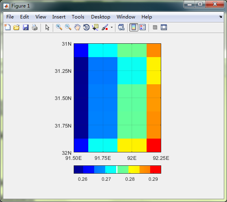Print the figure with the printer icon

pos(35,27)
